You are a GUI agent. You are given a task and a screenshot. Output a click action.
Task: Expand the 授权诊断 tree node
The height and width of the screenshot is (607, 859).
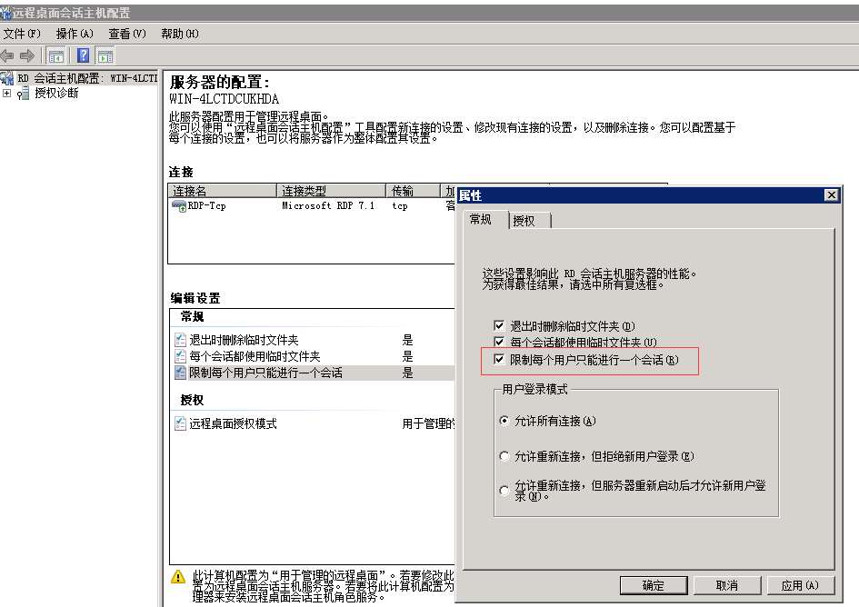pyautogui.click(x=8, y=91)
